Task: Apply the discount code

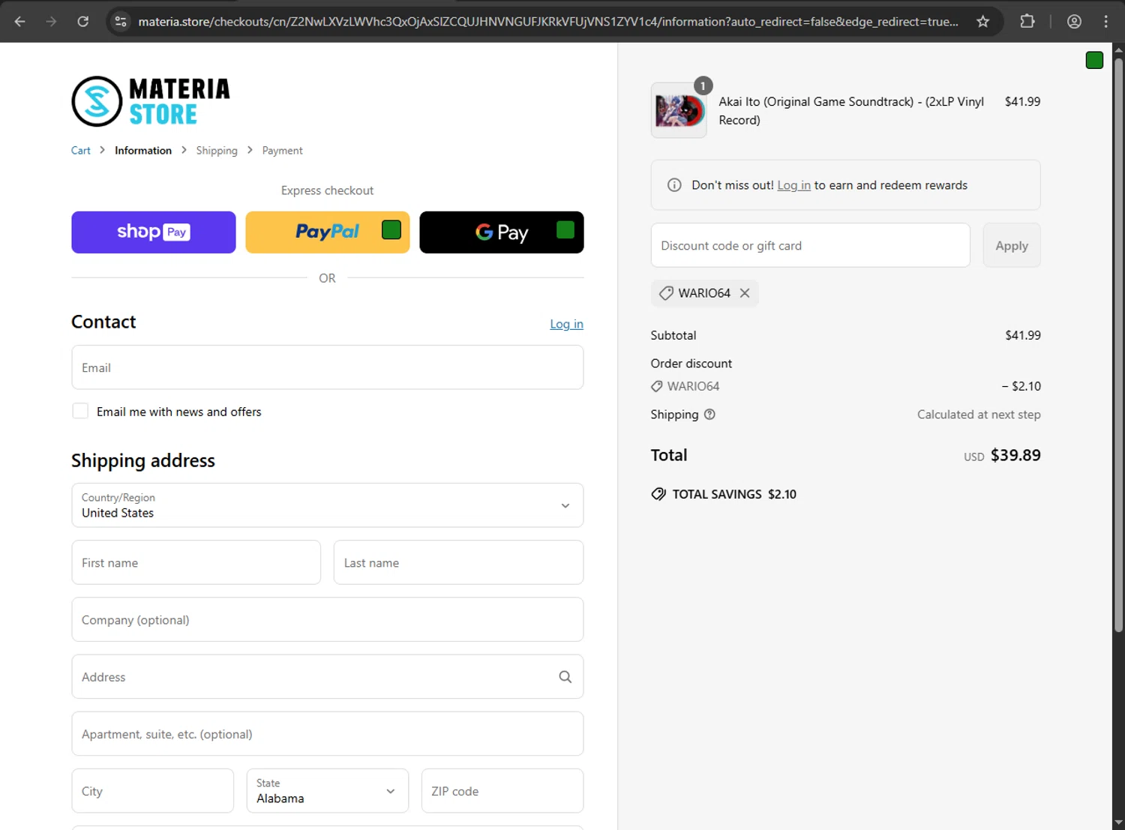Action: click(1012, 245)
